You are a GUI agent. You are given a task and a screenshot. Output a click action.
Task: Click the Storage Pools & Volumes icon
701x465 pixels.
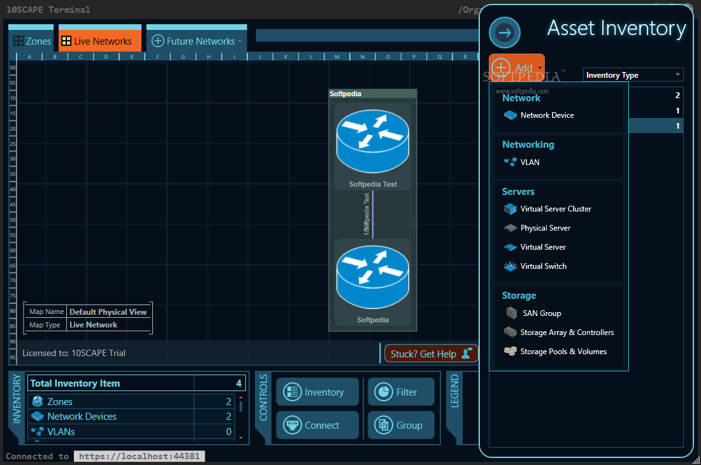(510, 351)
